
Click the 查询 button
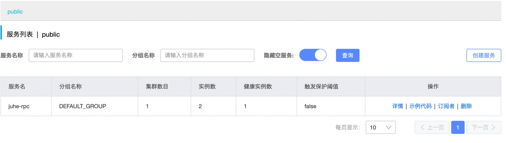[347, 55]
